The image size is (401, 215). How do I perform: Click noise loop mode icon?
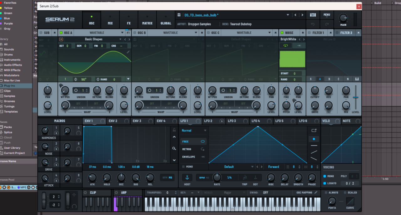point(286,45)
